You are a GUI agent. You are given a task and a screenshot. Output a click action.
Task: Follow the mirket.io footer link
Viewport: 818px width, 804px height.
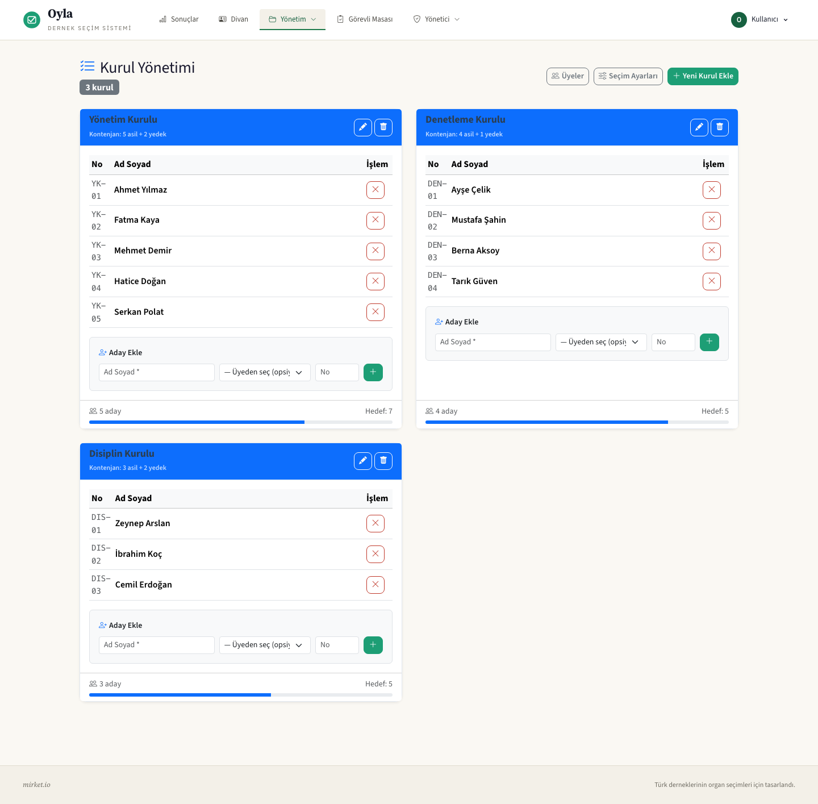click(x=36, y=785)
